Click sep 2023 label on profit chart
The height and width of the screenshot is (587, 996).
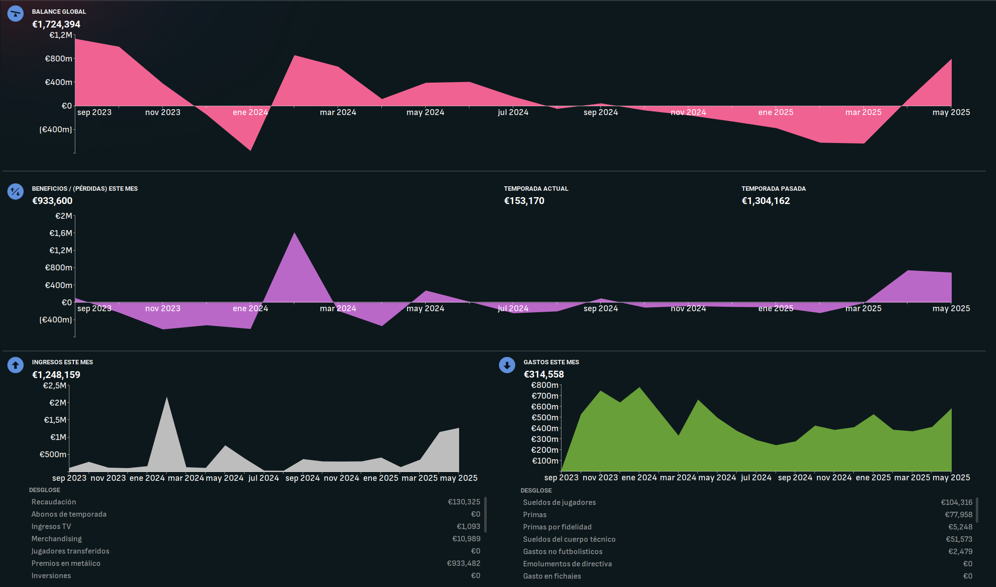pos(94,308)
